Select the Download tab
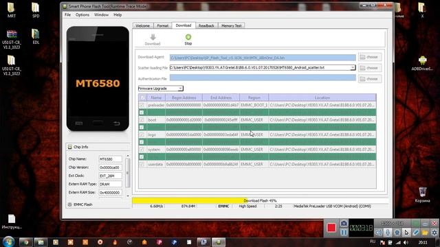Image resolution: width=440 pixels, height=247 pixels. click(184, 25)
